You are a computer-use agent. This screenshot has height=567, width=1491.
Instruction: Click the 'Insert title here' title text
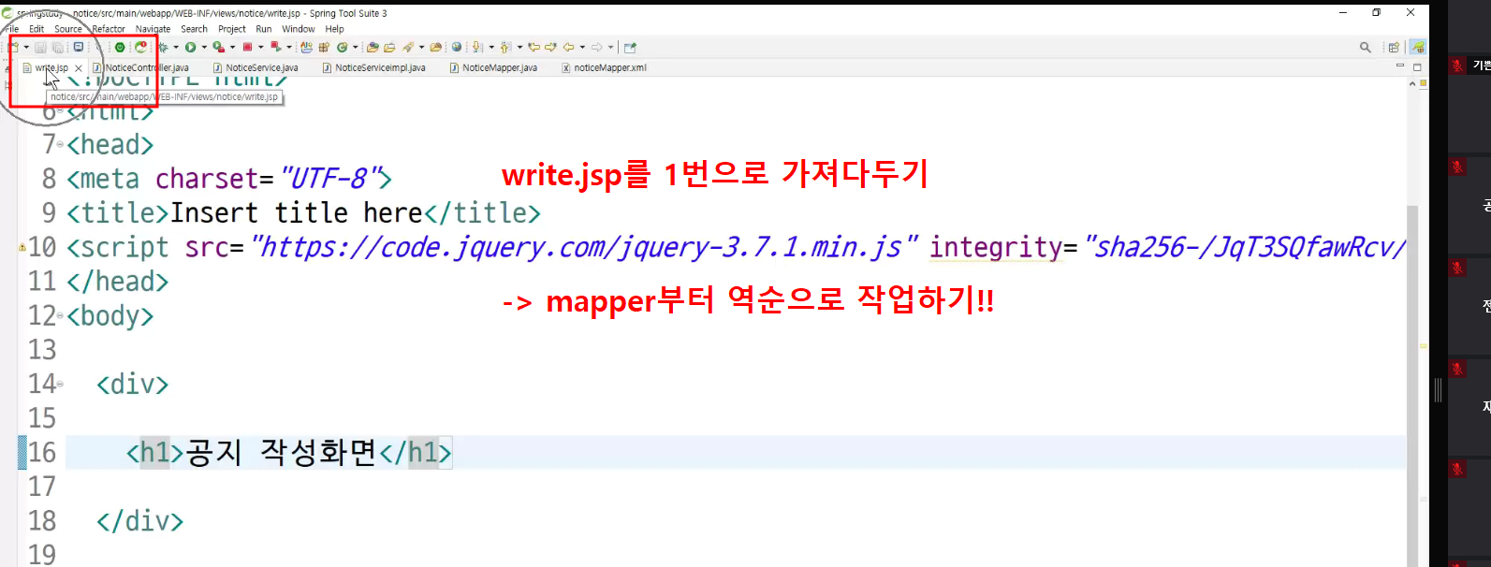pyautogui.click(x=297, y=212)
